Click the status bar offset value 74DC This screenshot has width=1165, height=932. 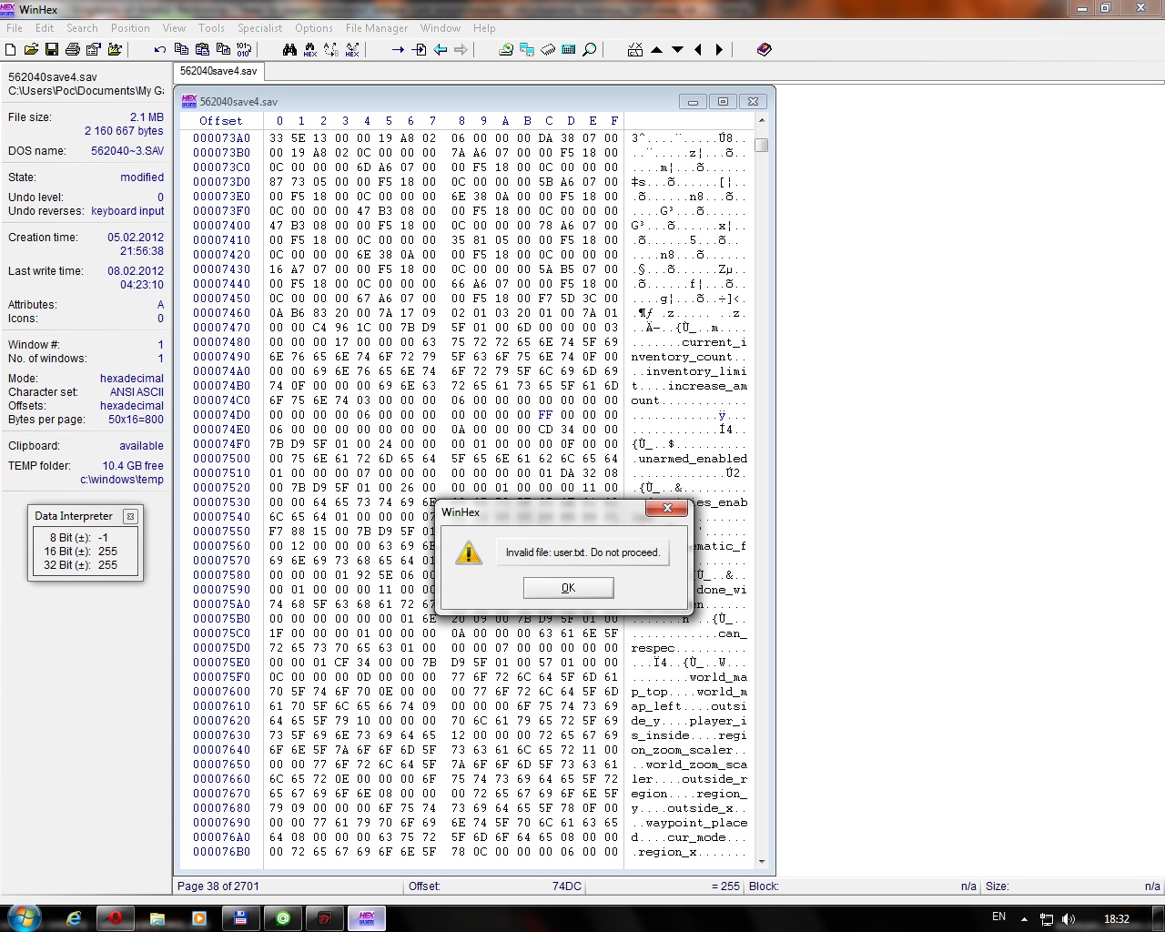point(566,886)
